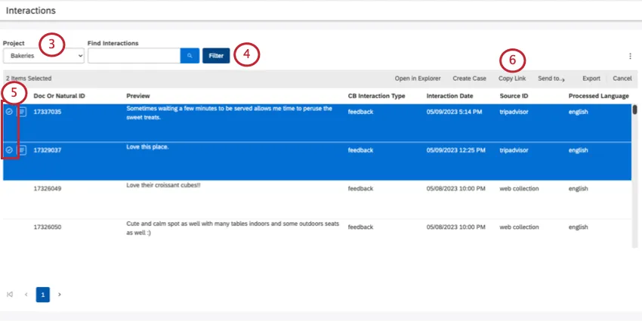The height and width of the screenshot is (321, 642).
Task: Click Open in Explorer action
Action: click(417, 79)
